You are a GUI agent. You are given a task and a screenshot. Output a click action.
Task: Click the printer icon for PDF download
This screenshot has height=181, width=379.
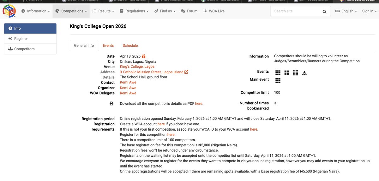(x=111, y=104)
